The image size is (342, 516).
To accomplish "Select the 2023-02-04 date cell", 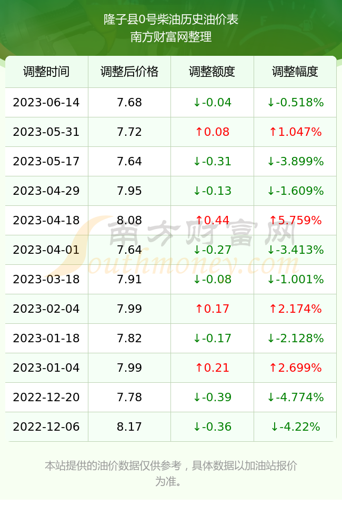I will [46, 309].
